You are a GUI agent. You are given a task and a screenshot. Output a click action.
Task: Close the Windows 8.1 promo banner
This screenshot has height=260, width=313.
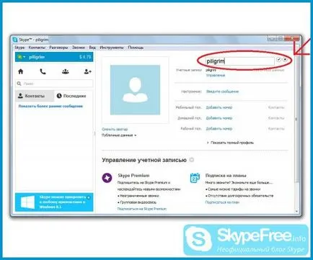(x=89, y=197)
